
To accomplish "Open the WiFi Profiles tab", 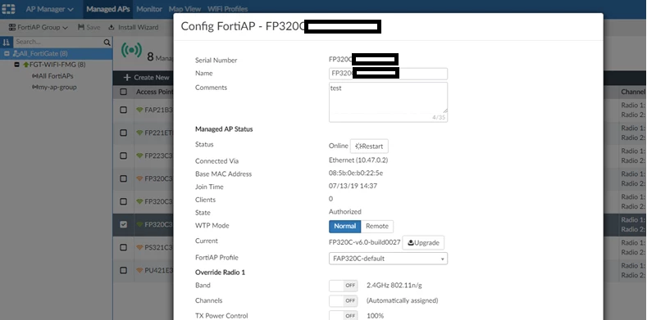I will pyautogui.click(x=227, y=9).
